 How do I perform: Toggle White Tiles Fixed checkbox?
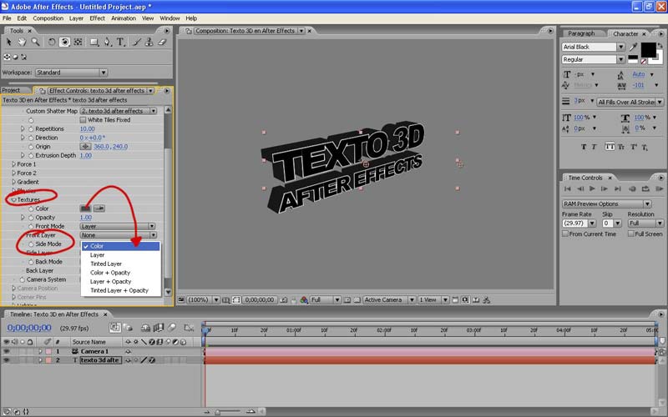pyautogui.click(x=83, y=120)
